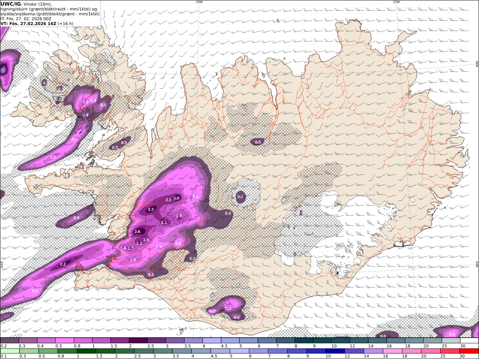The image size is (479, 359).
Task: Click the 'slydda/snjókoma' legend description line
Action: [x=50, y=14]
